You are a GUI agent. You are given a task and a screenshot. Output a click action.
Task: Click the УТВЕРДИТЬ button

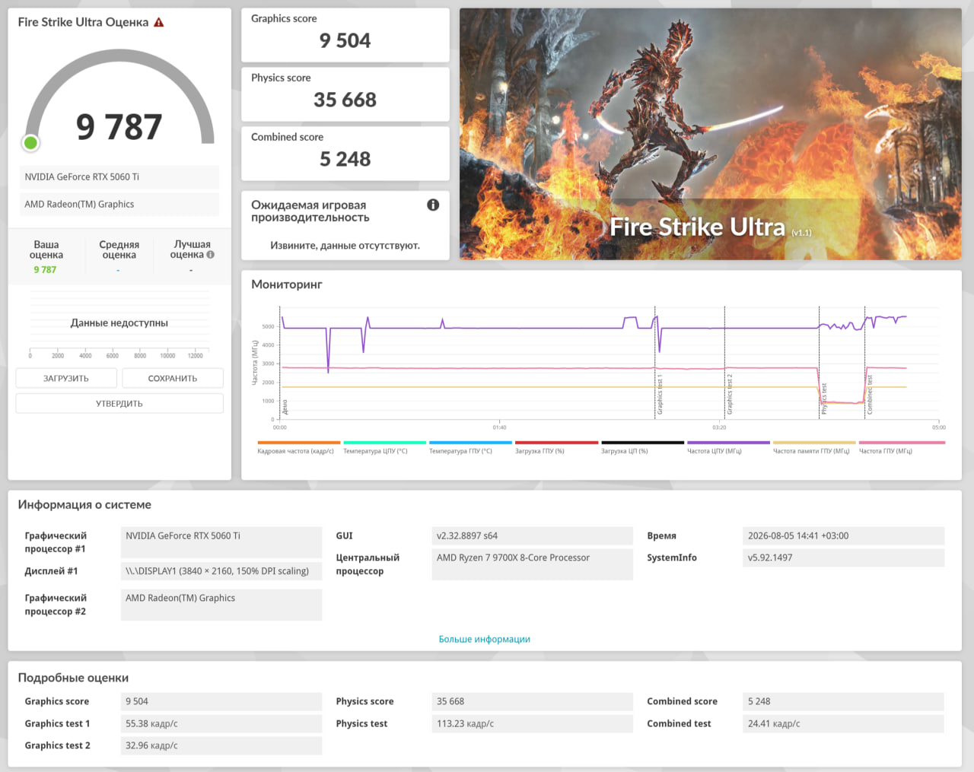[119, 403]
